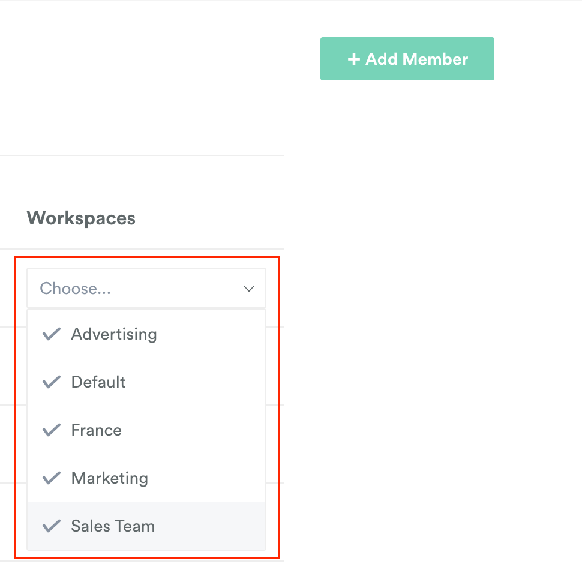This screenshot has width=582, height=564.
Task: Click the Add Member button
Action: tap(407, 59)
